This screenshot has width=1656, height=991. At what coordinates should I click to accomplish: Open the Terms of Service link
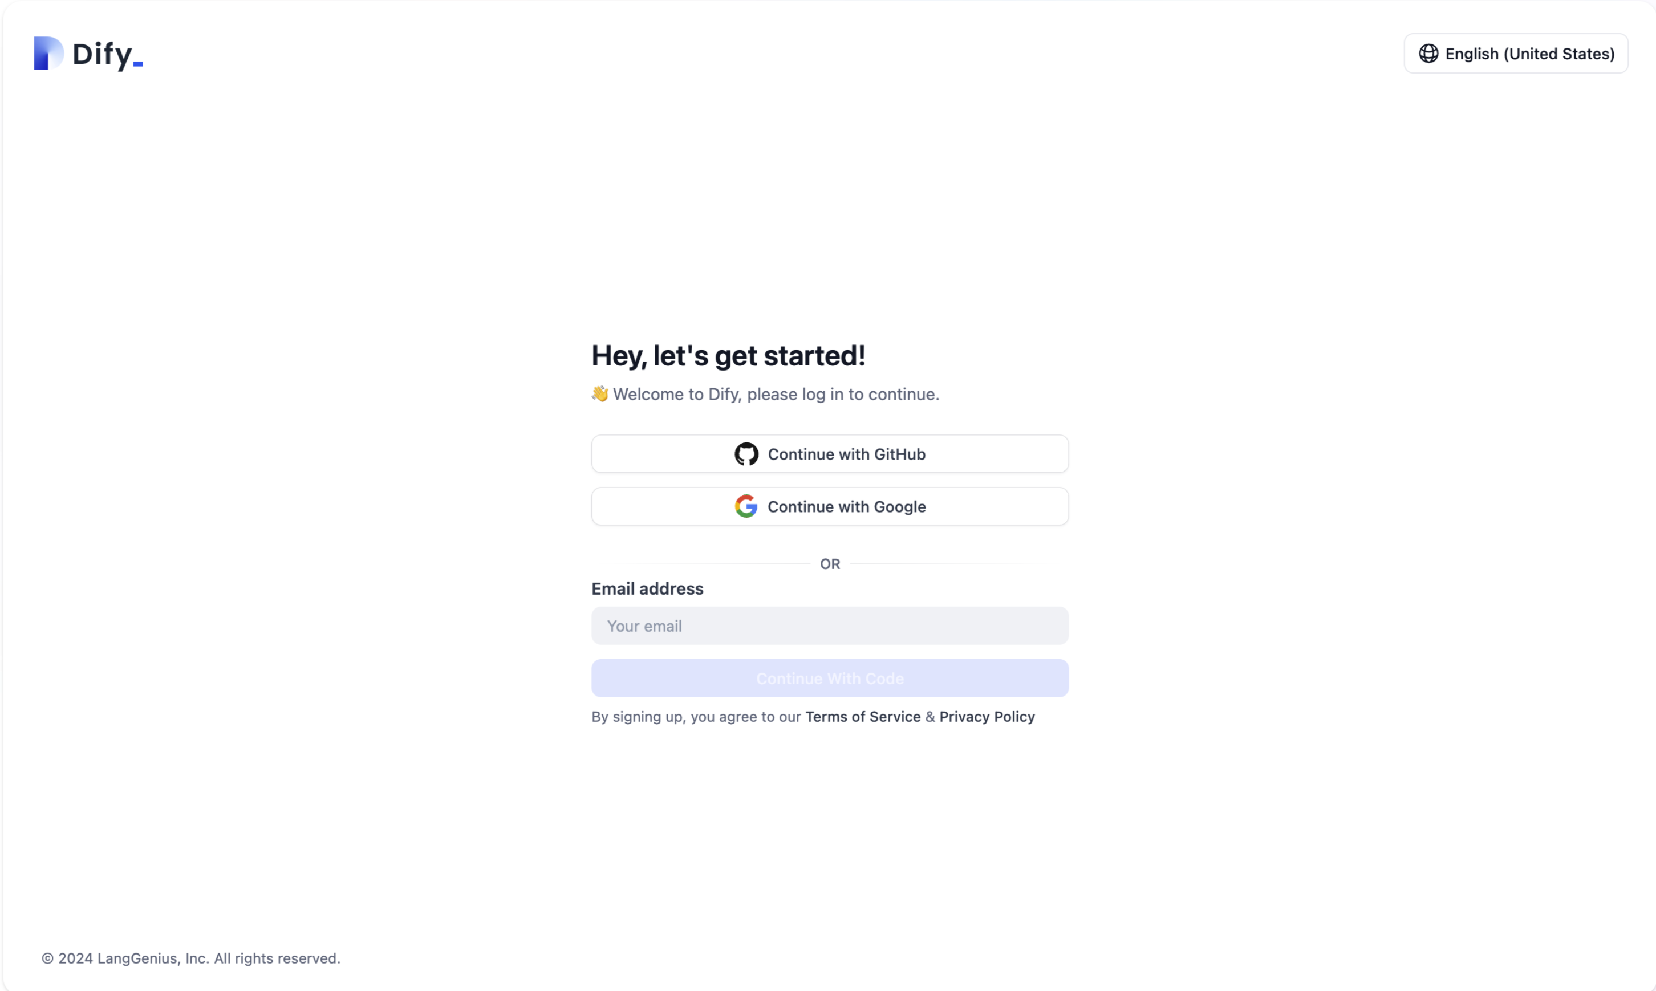pyautogui.click(x=863, y=717)
